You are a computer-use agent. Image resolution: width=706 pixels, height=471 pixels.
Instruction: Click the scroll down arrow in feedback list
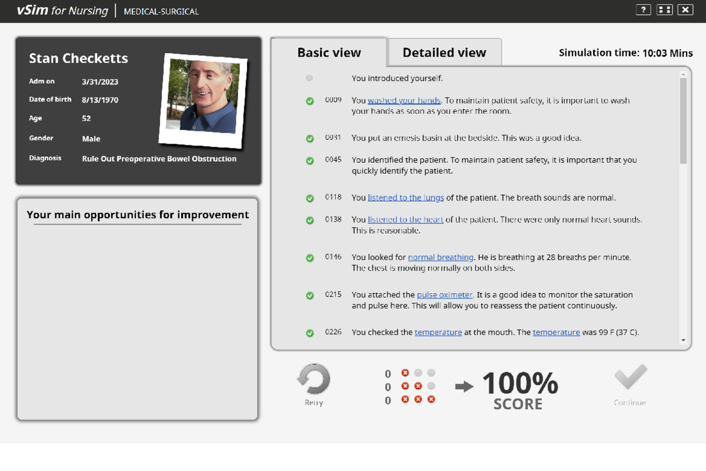[683, 340]
